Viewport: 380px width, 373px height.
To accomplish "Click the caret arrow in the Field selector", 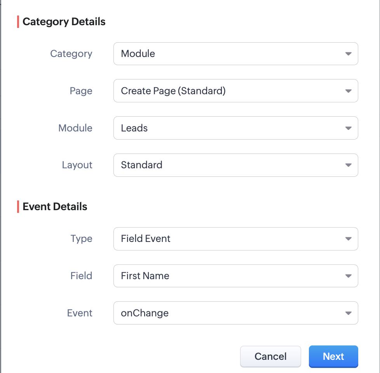I will (x=348, y=276).
